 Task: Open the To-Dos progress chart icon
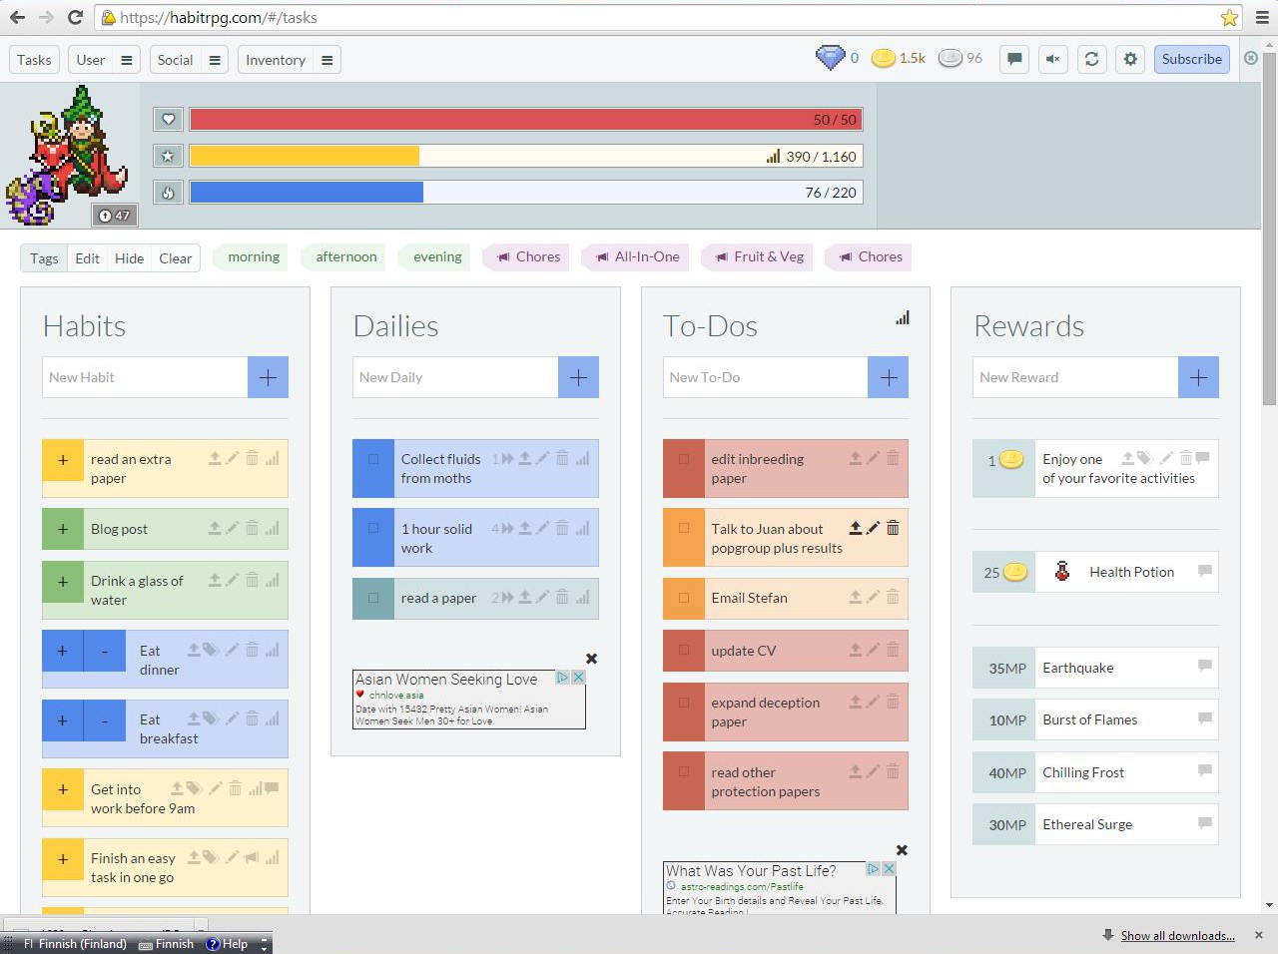tap(903, 318)
